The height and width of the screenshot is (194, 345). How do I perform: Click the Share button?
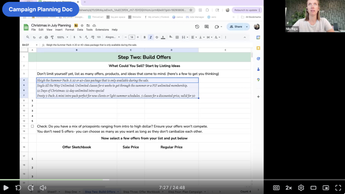point(236,26)
